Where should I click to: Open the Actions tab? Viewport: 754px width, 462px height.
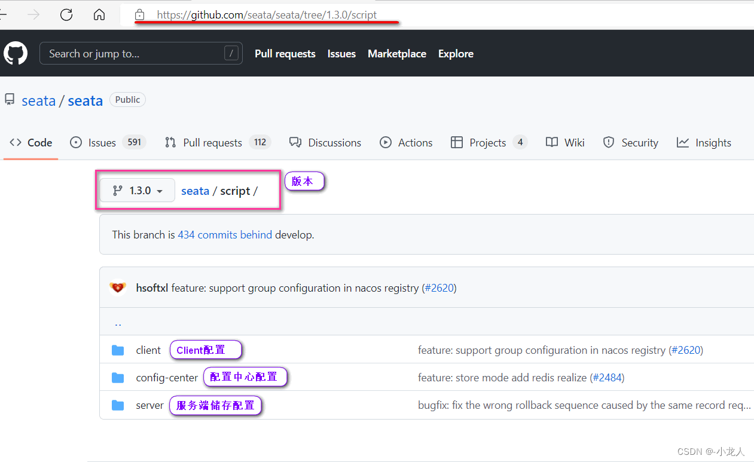tap(406, 143)
